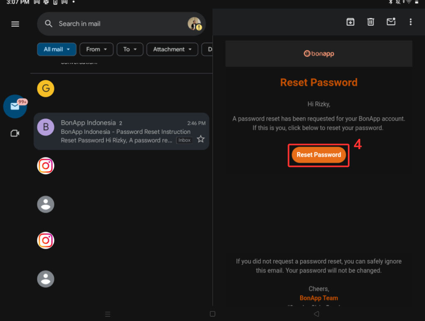
Task: Open the BonApp Indonesia conversation row
Action: (122, 131)
